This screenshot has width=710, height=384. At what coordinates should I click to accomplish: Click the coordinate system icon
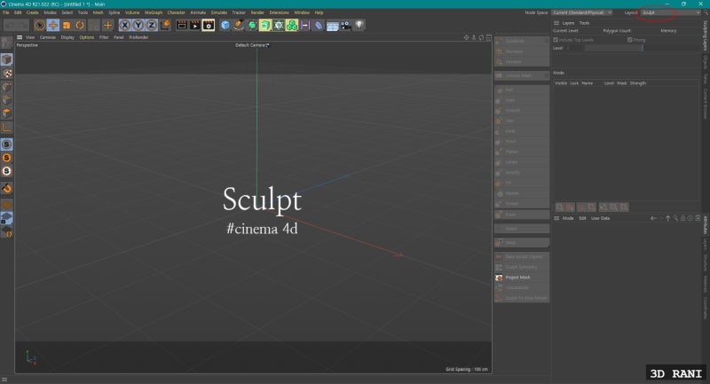click(166, 26)
